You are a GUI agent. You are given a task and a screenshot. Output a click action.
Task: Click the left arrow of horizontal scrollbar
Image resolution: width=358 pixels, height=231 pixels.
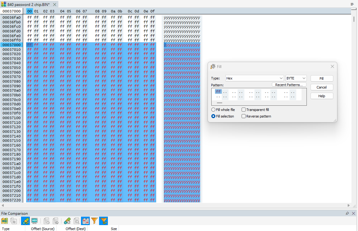point(3,205)
